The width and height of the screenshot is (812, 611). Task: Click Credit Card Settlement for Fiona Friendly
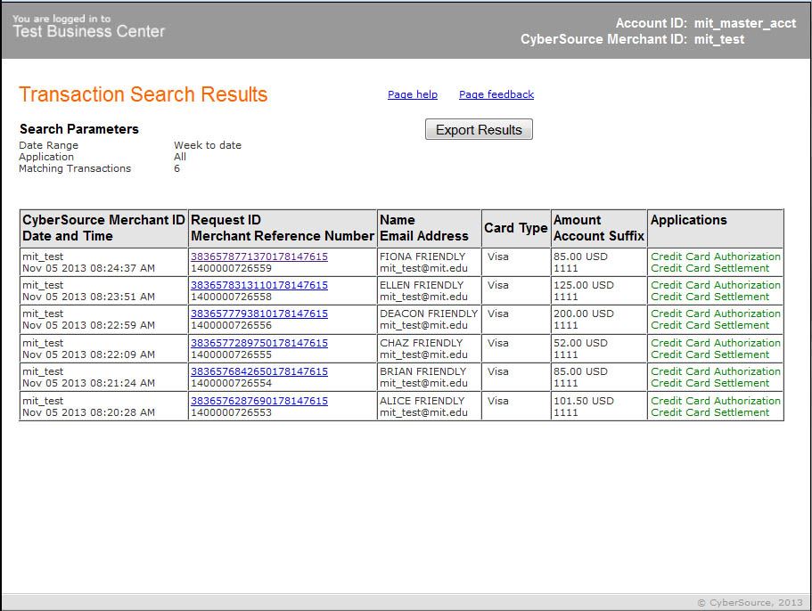[x=709, y=268]
